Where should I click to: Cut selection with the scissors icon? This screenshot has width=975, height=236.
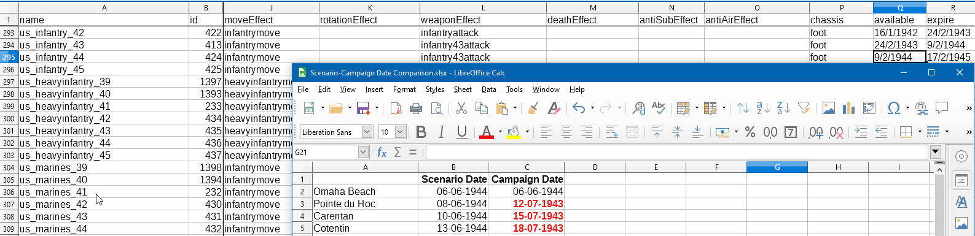(461, 108)
